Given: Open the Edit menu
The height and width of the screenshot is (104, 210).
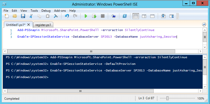Looking at the screenshot, I should click(x=14, y=11).
